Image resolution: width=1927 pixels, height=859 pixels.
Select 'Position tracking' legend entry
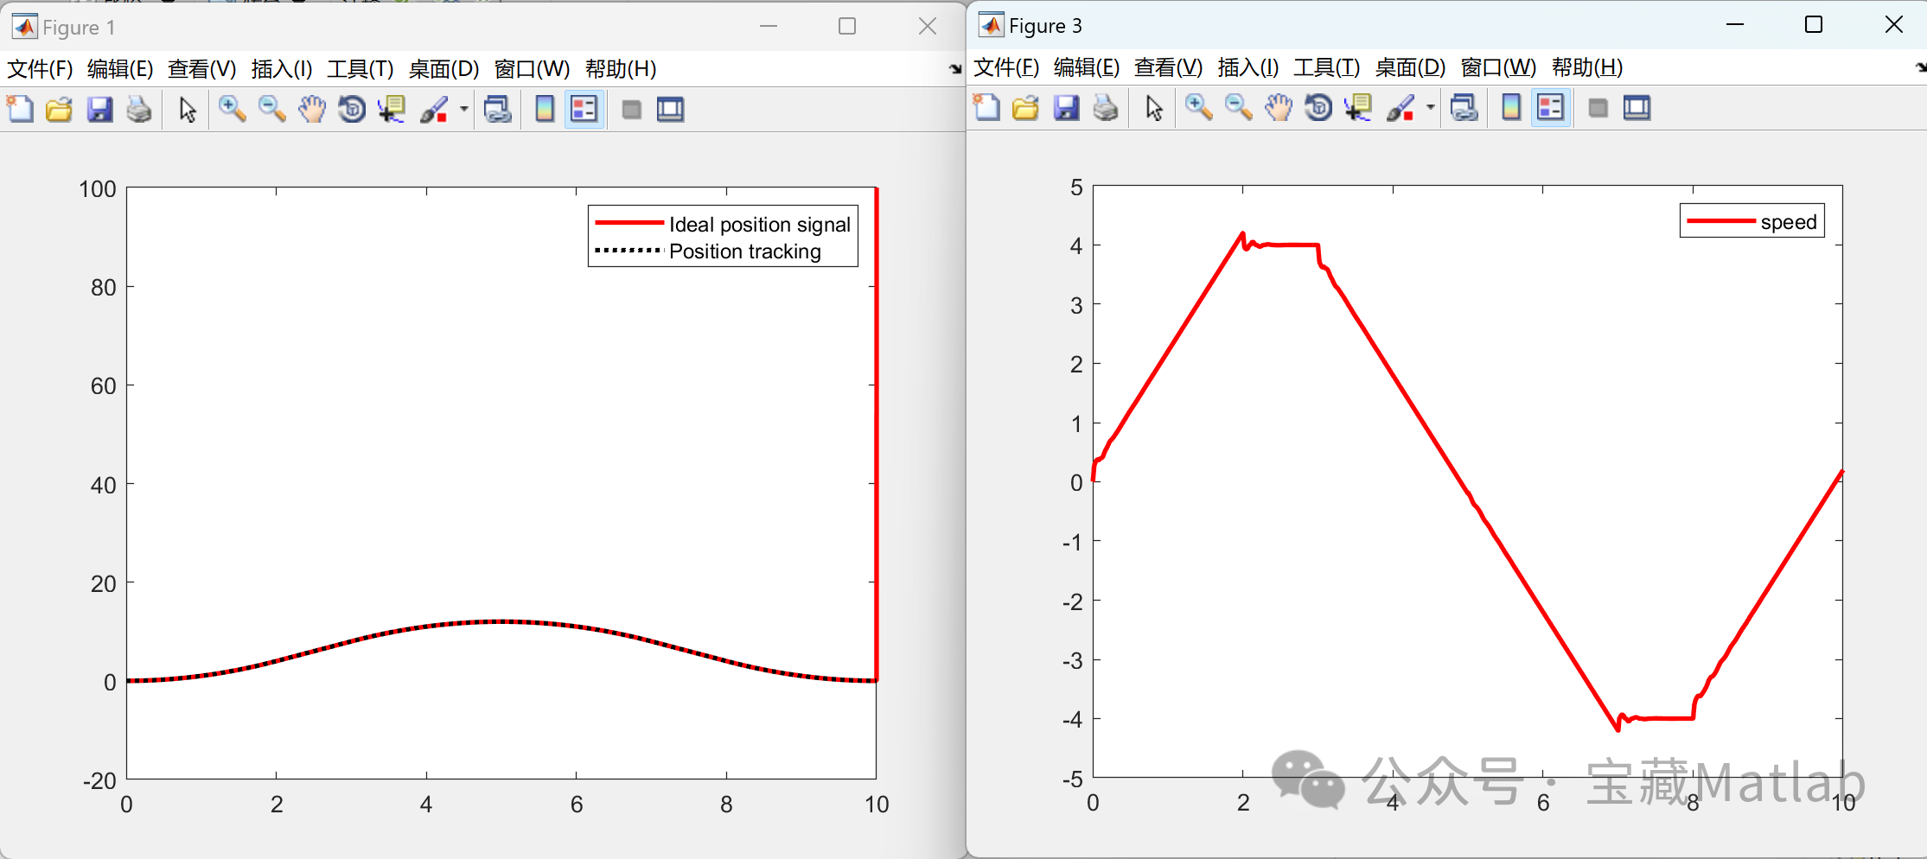point(708,251)
